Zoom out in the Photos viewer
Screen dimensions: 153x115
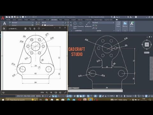coord(47,92)
